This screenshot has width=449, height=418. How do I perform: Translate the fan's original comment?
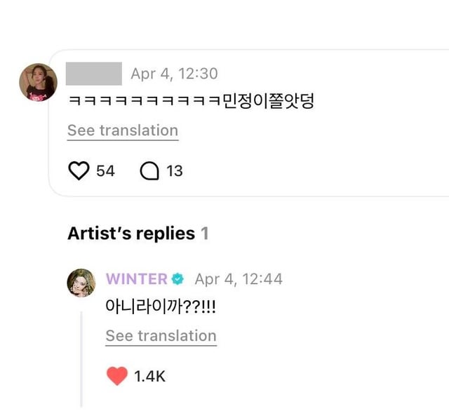[123, 131]
